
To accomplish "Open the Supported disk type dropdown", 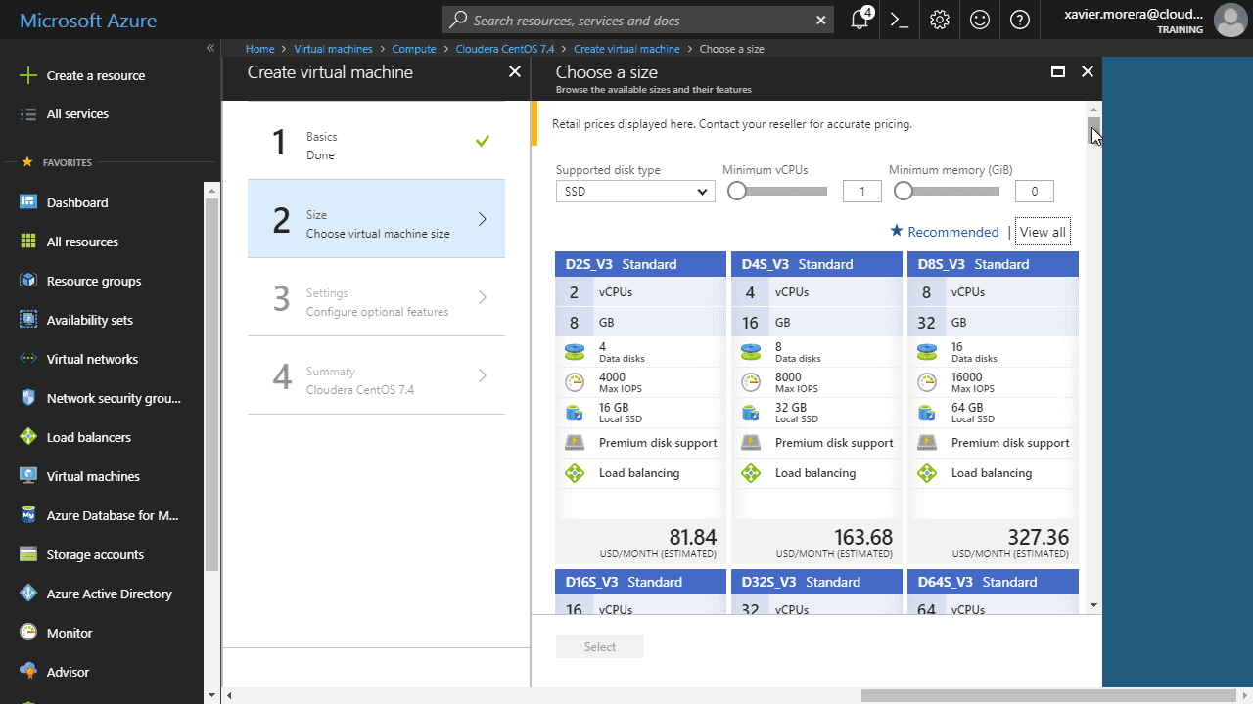I will click(x=635, y=192).
